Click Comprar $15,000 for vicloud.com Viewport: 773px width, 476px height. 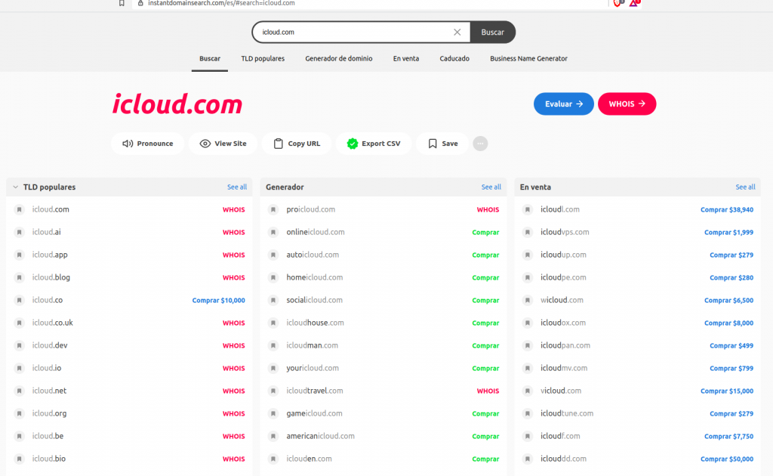coord(727,391)
